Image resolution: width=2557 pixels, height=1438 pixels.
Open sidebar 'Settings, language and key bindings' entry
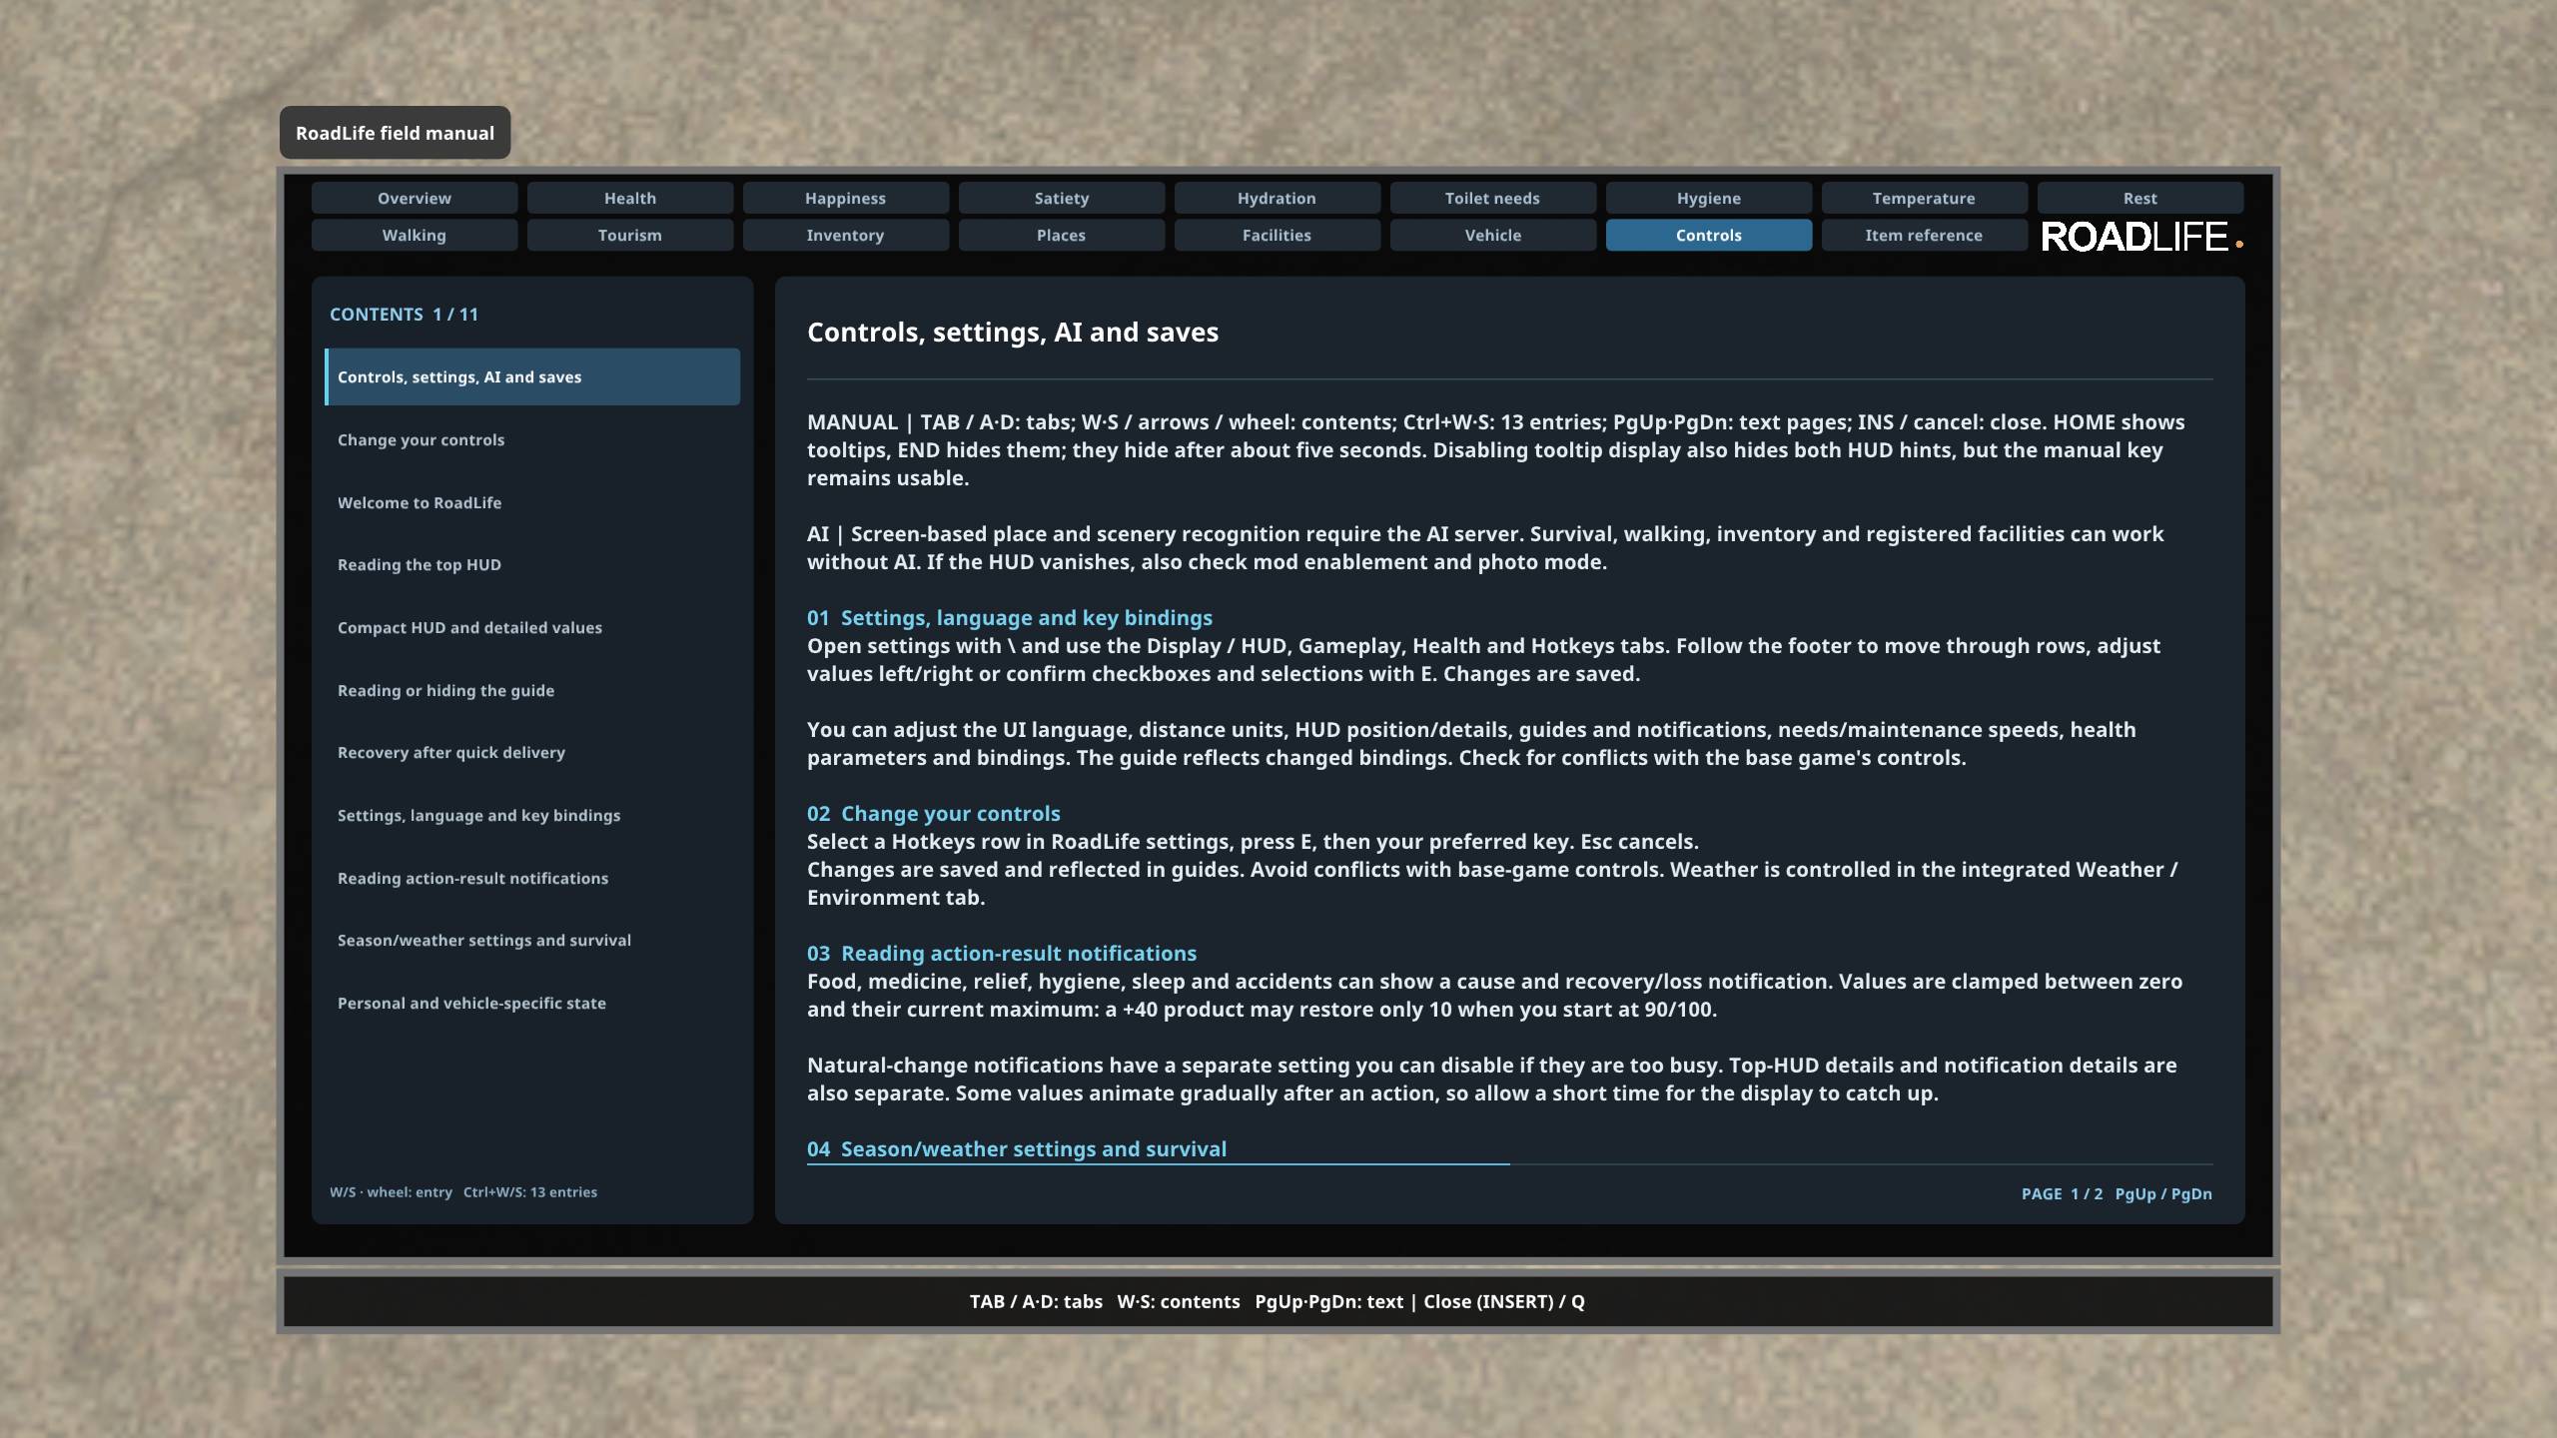pyautogui.click(x=532, y=815)
